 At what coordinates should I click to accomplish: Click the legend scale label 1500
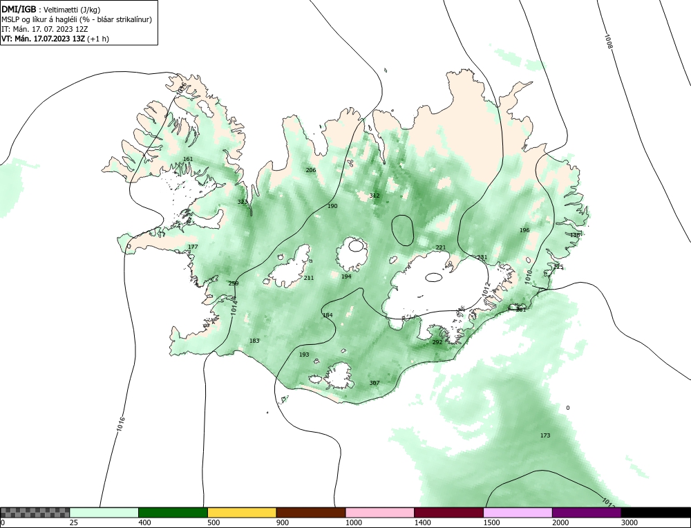pos(491,523)
